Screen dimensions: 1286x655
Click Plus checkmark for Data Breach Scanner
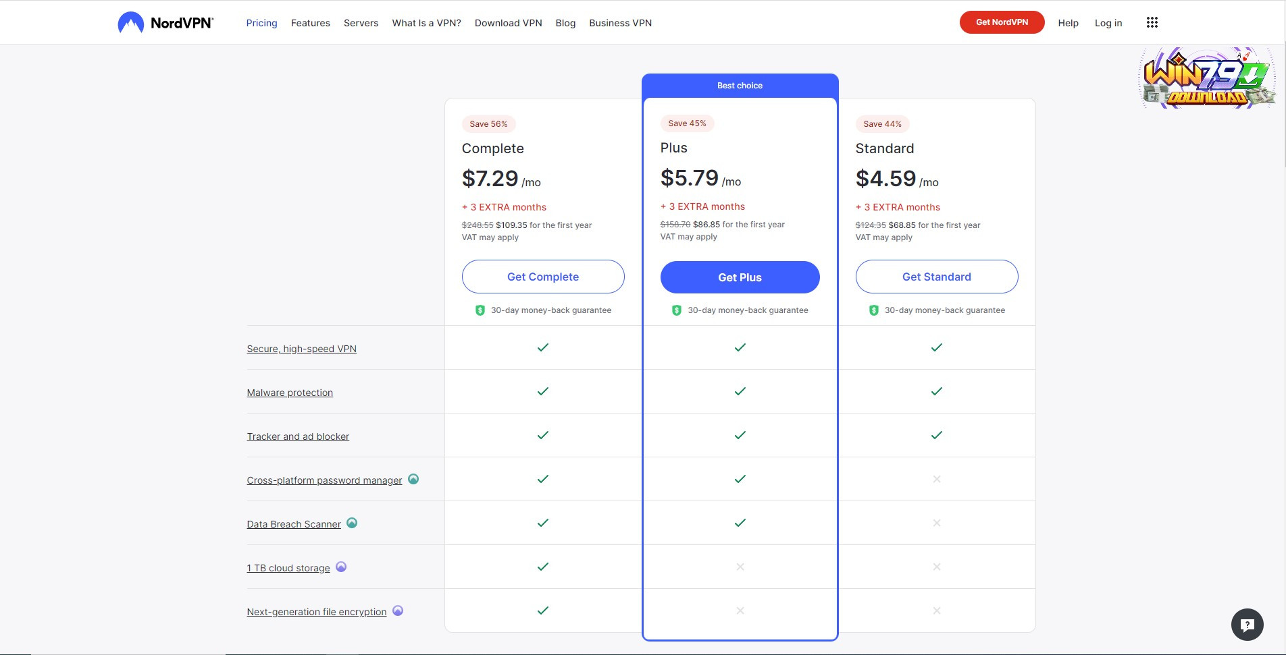[740, 523]
